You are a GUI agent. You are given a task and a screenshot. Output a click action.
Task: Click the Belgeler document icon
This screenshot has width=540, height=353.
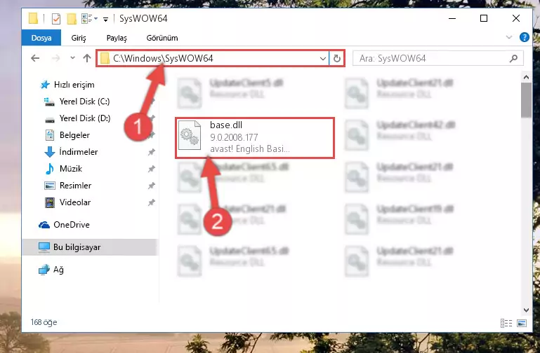(x=50, y=135)
